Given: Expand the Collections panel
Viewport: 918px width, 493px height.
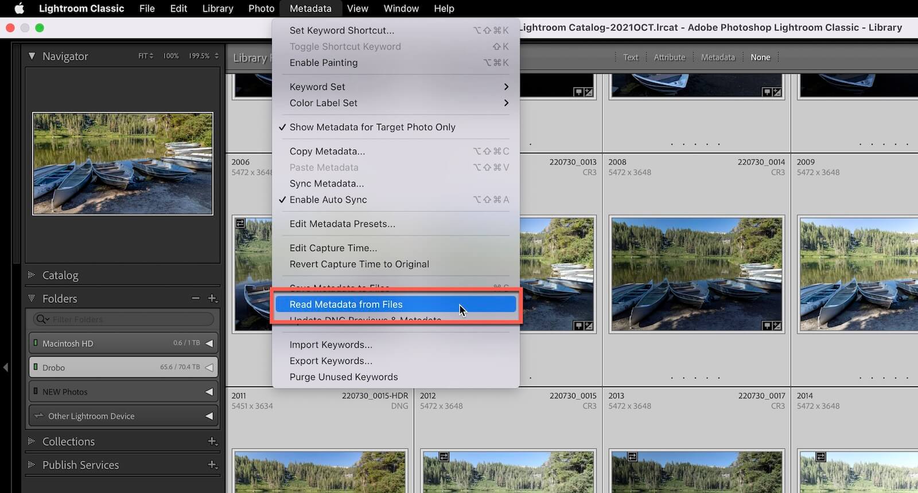Looking at the screenshot, I should click(x=32, y=441).
